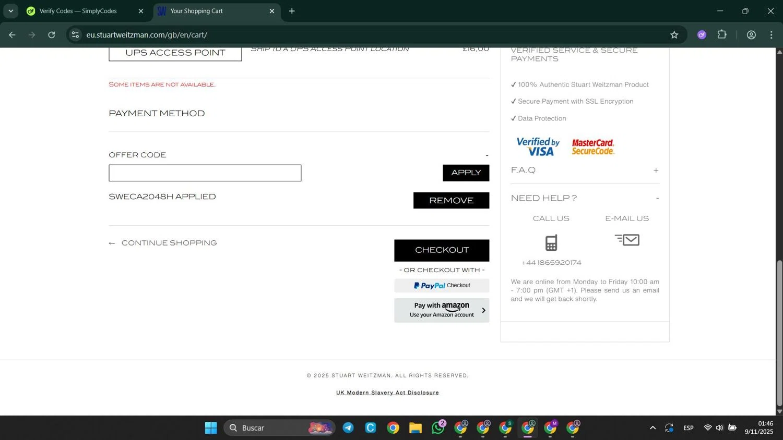Open the Chrome profile icon

[751, 35]
